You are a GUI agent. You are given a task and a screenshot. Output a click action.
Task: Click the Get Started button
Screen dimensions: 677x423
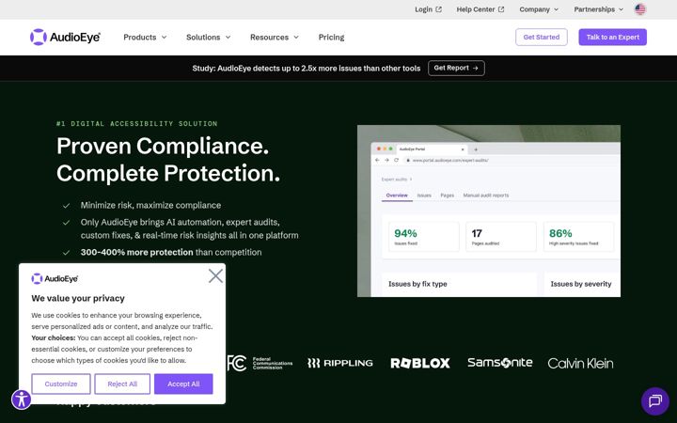tap(542, 37)
